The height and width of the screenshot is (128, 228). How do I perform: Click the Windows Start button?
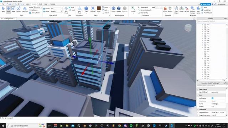tap(3, 126)
